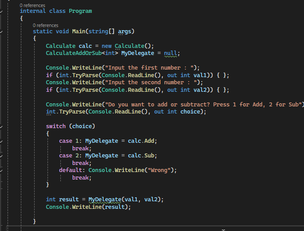Fold the case 1 section

(1, 141)
